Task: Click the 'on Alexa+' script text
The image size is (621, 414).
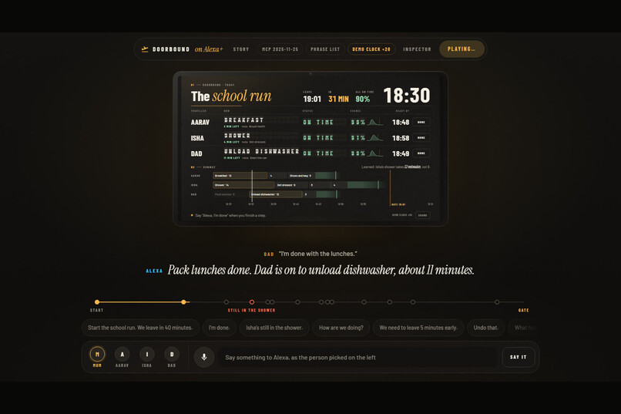Action: (x=209, y=49)
